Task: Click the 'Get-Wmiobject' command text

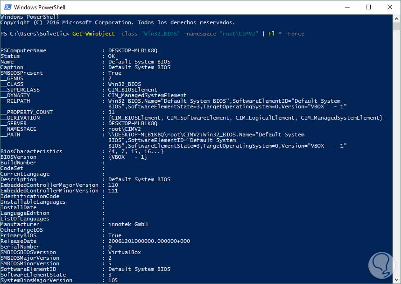Action: point(93,34)
